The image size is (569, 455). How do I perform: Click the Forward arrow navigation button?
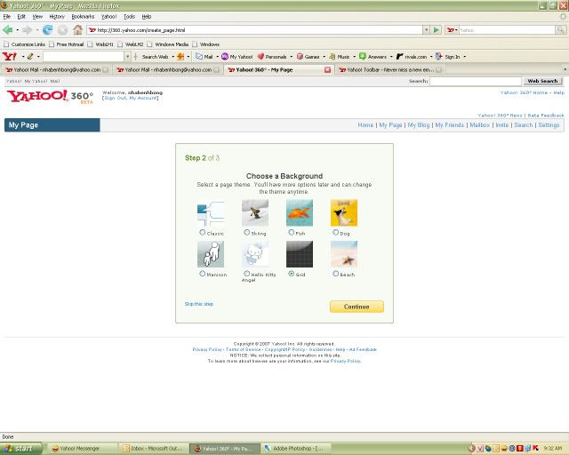pyautogui.click(x=28, y=29)
